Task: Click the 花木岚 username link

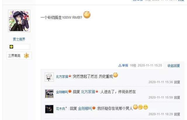Action: [x=60, y=109]
